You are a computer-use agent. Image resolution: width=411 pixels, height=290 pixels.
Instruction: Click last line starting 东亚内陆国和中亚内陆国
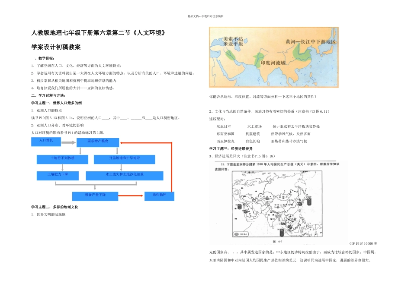coord(290,261)
